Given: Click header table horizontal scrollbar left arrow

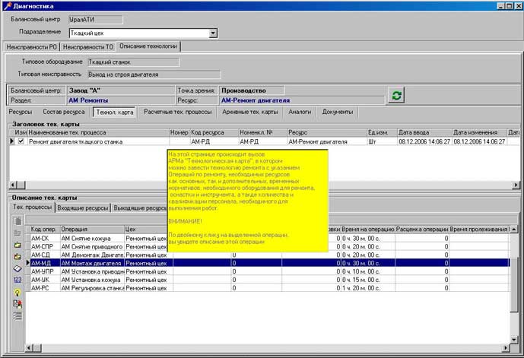Looking at the screenshot, I should [x=13, y=185].
